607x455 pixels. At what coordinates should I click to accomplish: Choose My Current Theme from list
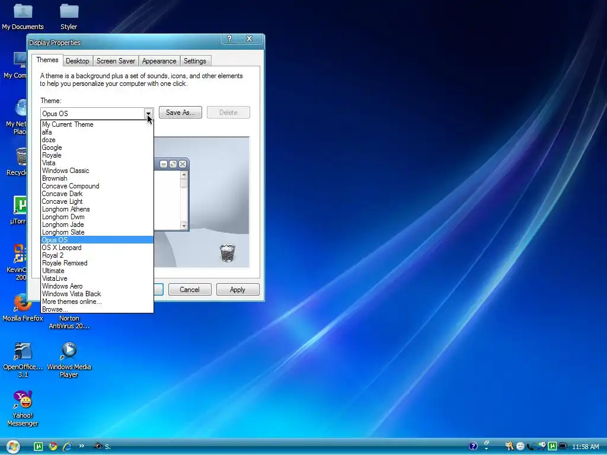(x=97, y=124)
